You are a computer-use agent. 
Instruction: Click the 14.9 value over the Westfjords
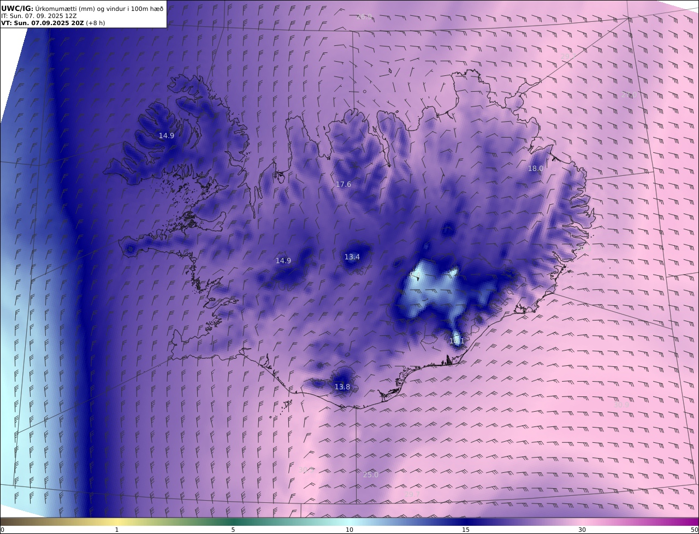coord(167,136)
